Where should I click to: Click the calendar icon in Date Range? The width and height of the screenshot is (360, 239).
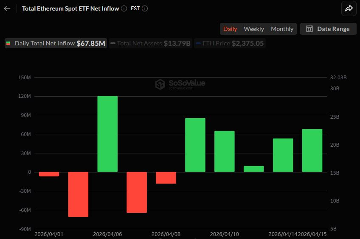pyautogui.click(x=309, y=29)
